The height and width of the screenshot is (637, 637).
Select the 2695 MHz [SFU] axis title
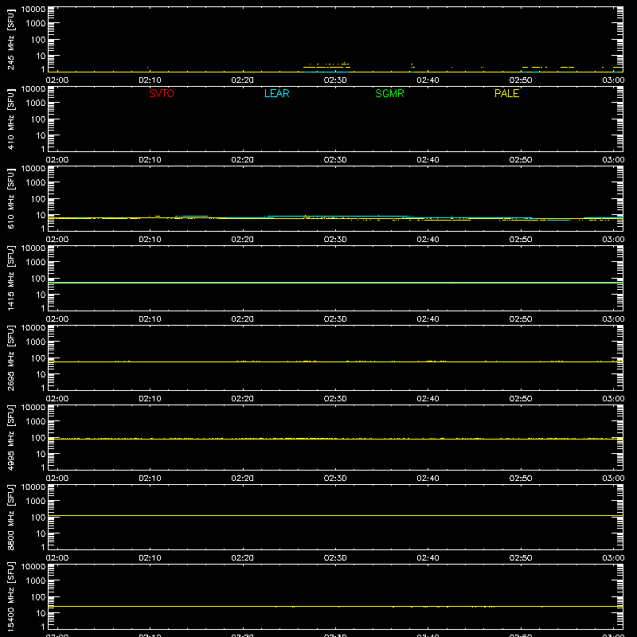pos(10,358)
